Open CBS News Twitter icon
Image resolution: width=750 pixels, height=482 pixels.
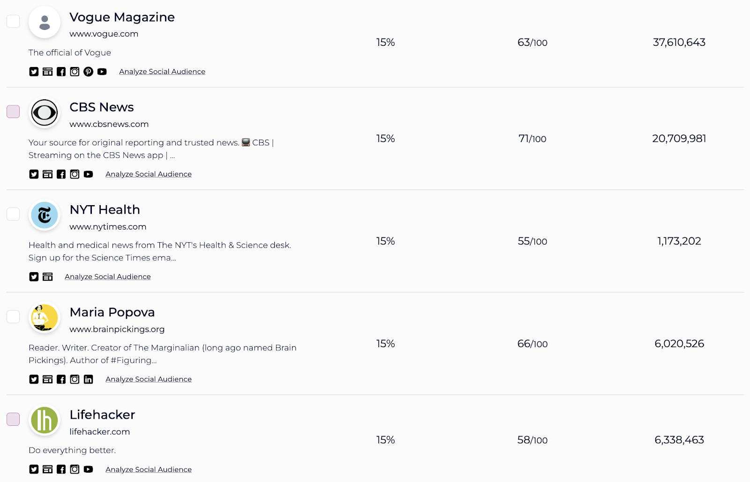pyautogui.click(x=34, y=174)
